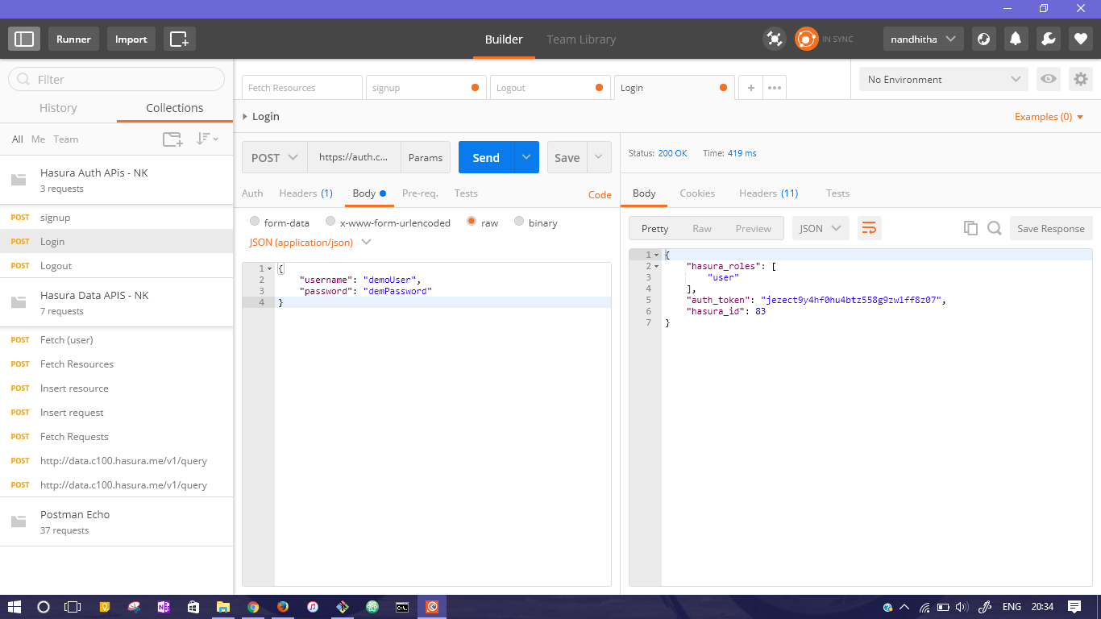
Task: Open the POST method dropdown
Action: pyautogui.click(x=274, y=157)
